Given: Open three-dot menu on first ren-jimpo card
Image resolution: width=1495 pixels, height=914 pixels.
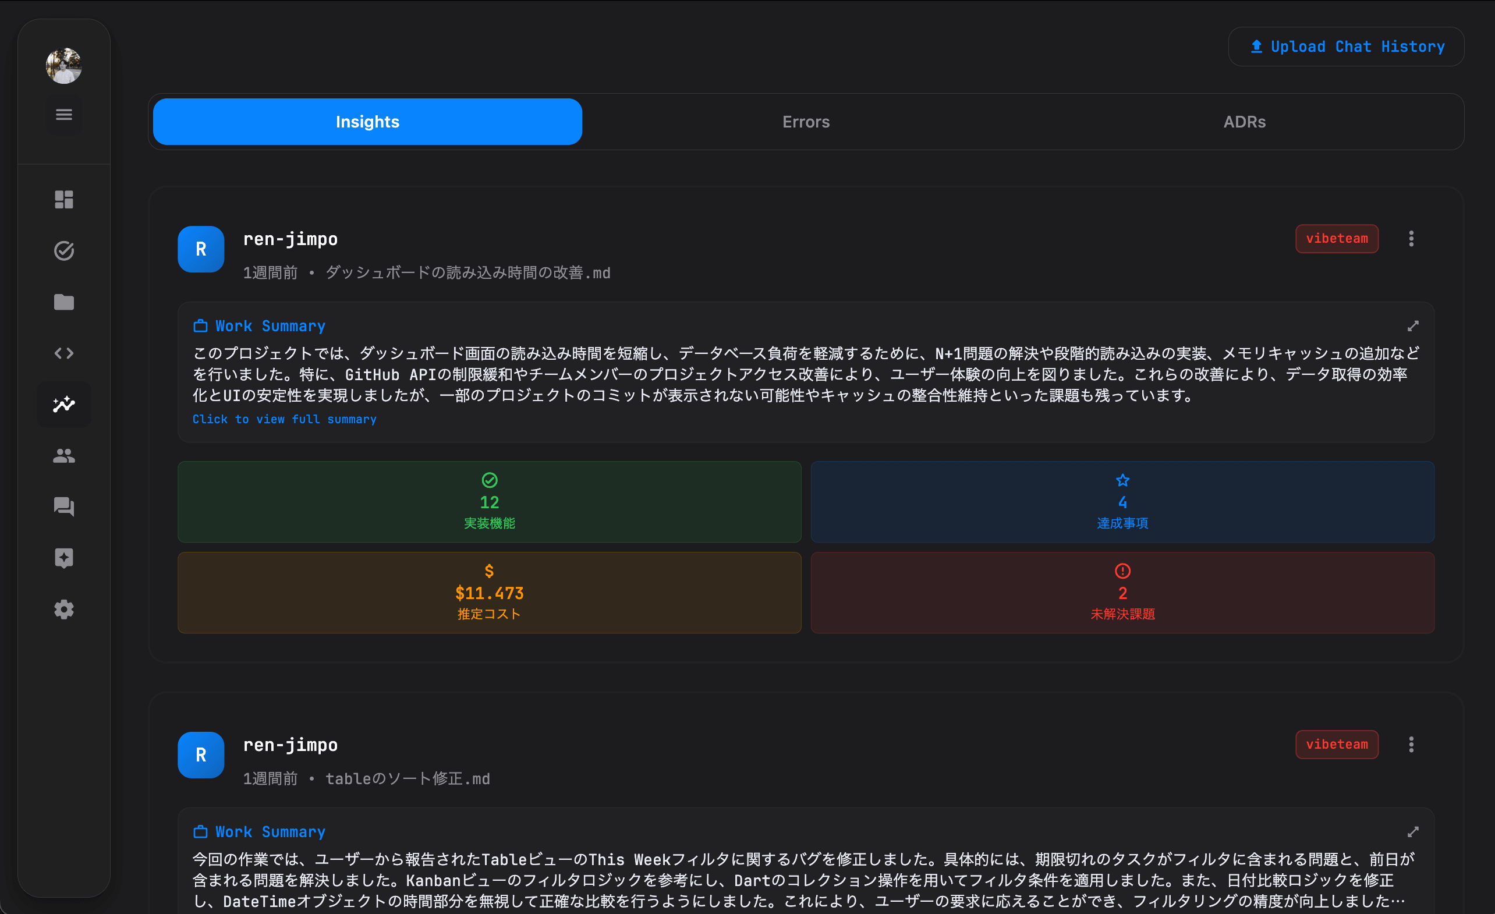Looking at the screenshot, I should coord(1412,239).
